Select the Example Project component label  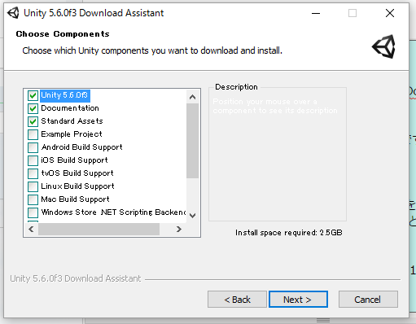(x=72, y=134)
